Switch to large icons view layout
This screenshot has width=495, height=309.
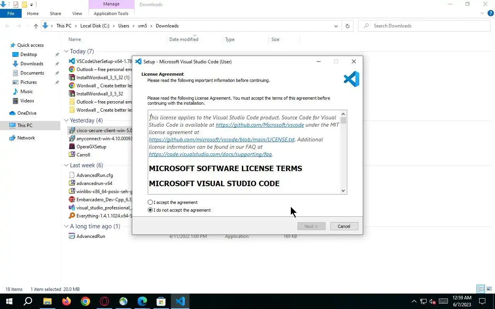click(x=489, y=289)
